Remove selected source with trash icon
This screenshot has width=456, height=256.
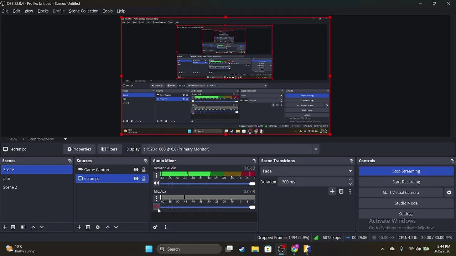[88, 227]
